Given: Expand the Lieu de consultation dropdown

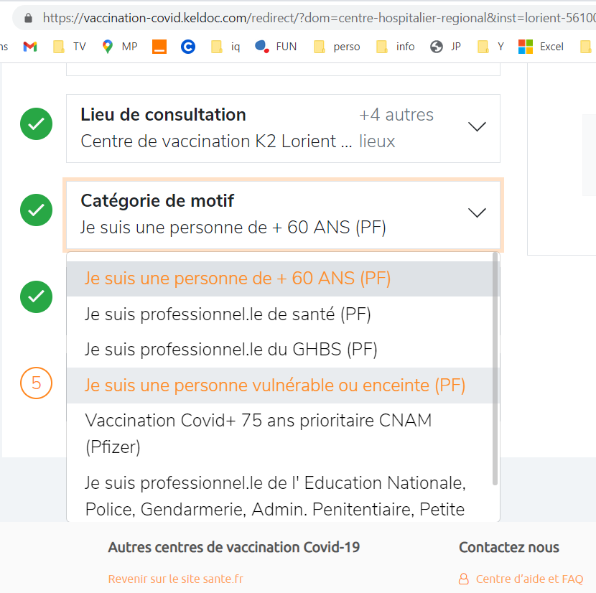Looking at the screenshot, I should [x=477, y=127].
